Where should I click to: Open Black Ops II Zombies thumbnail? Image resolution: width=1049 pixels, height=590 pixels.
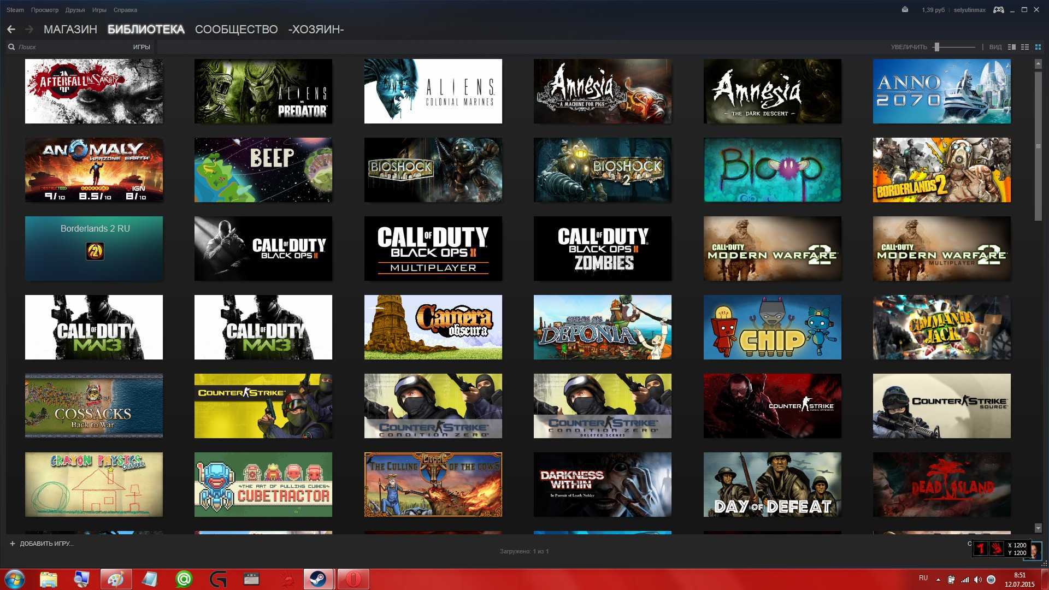[603, 249]
